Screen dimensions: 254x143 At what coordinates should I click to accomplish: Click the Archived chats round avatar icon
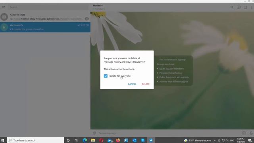4,17
